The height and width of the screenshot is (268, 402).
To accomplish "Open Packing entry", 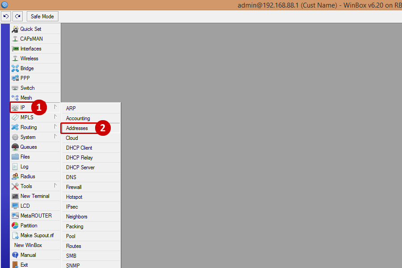I will coord(91,226).
